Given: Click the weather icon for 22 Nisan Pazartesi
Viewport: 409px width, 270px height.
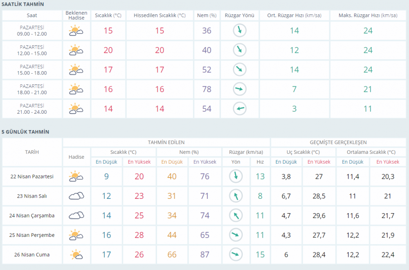Looking at the screenshot, I should [76, 176].
